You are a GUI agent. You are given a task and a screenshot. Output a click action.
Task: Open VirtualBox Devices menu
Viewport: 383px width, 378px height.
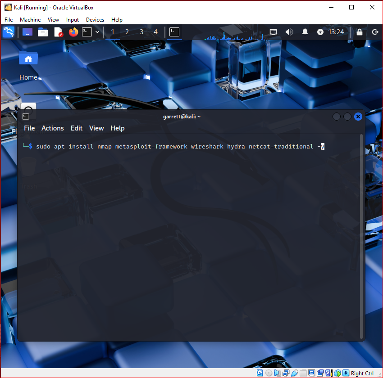coord(95,20)
